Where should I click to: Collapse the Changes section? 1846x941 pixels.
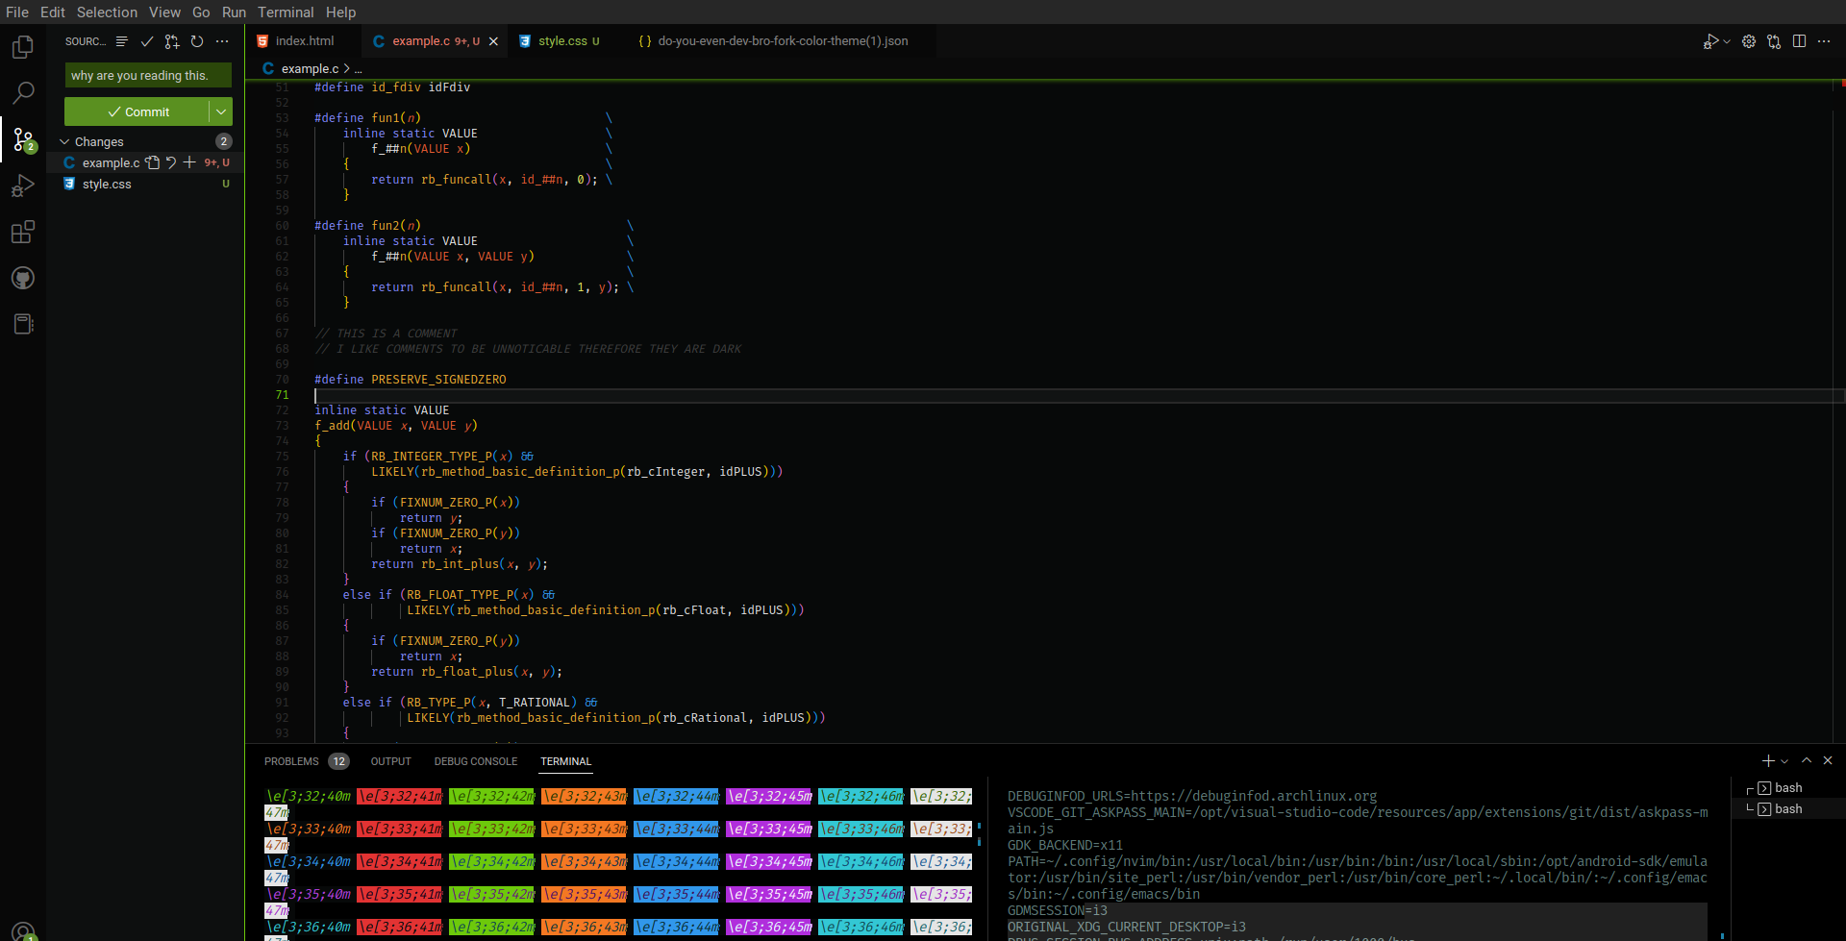tap(64, 141)
